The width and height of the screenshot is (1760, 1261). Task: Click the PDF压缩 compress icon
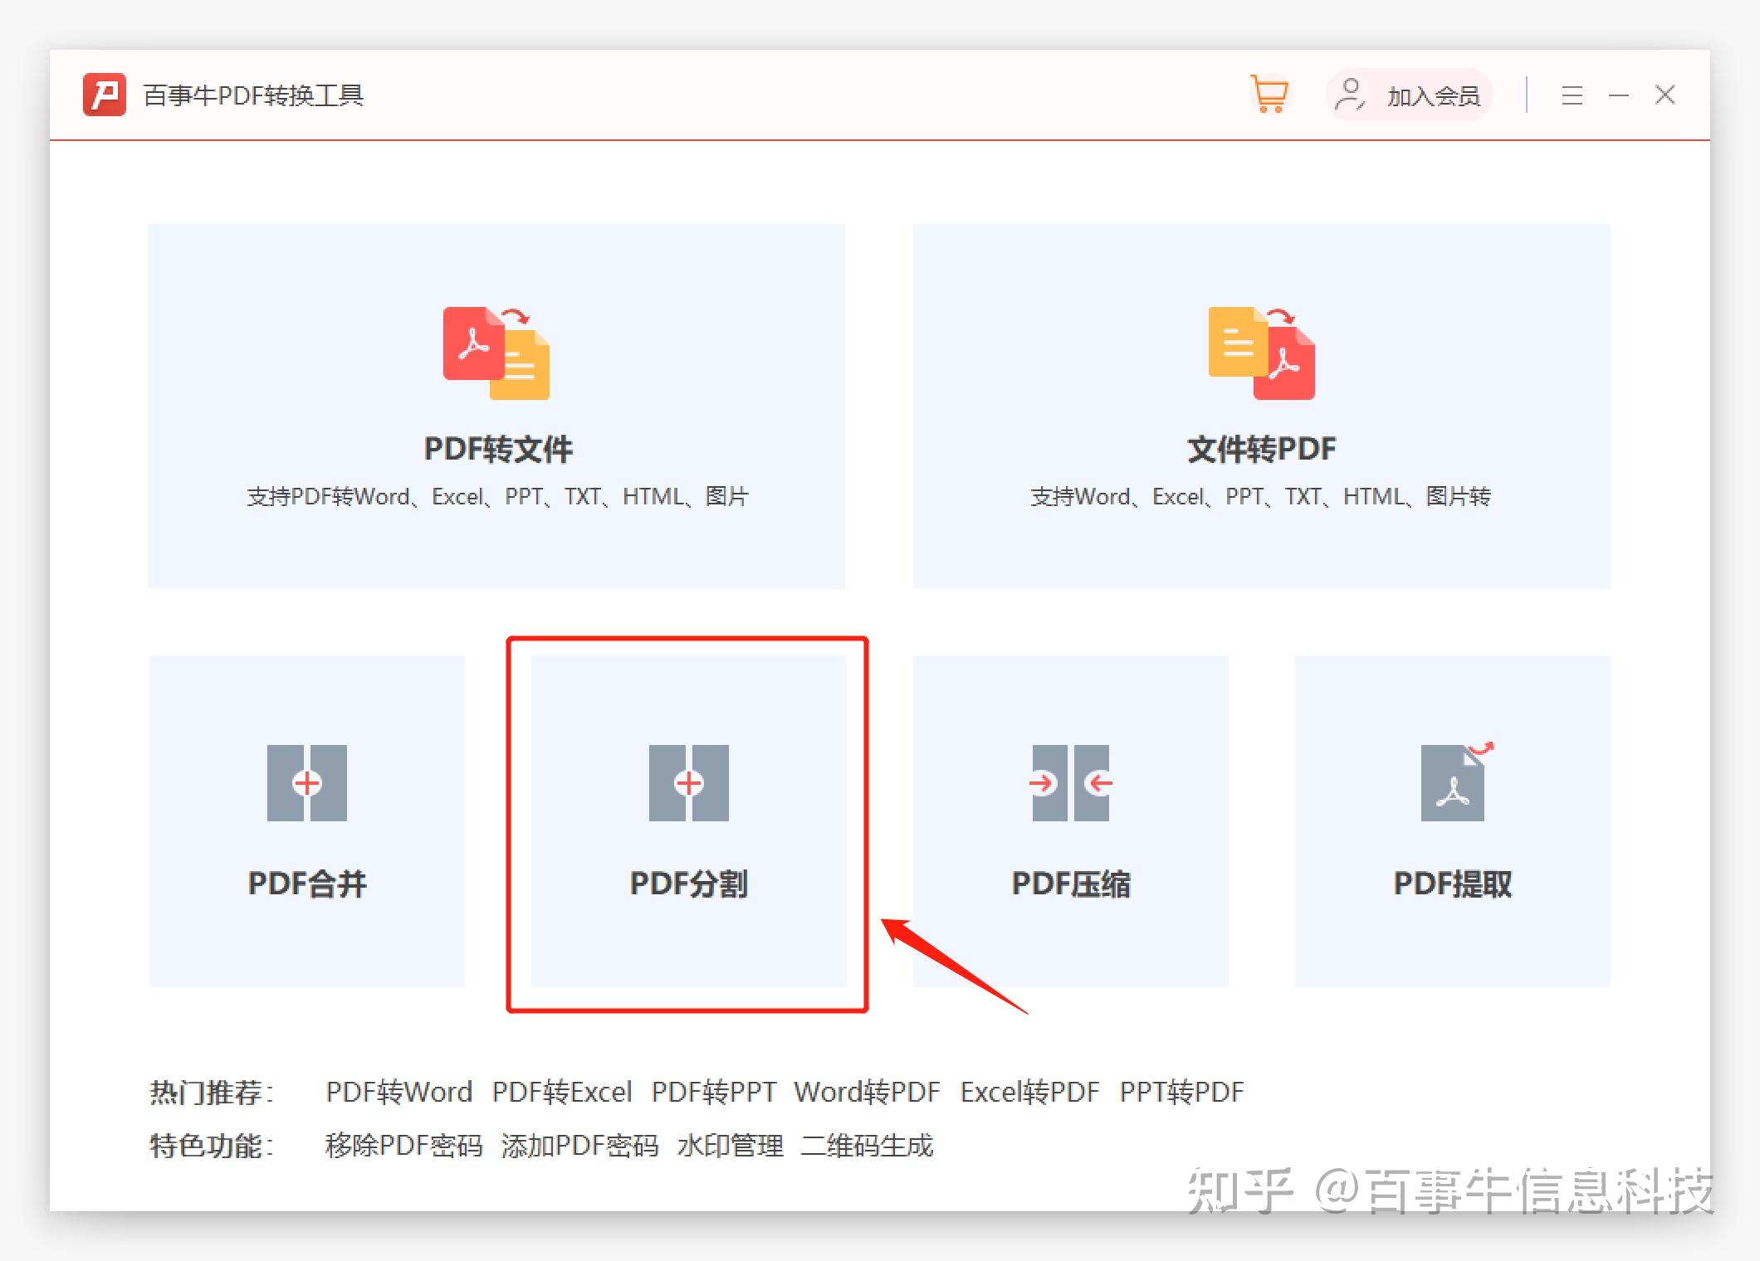click(x=1071, y=783)
